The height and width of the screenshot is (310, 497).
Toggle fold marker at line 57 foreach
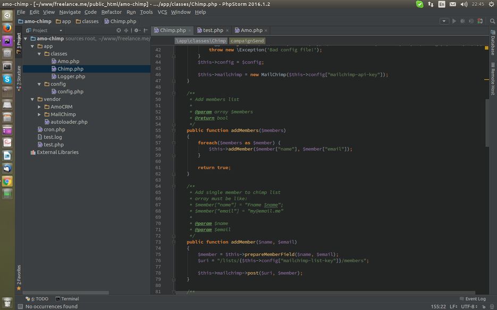174,143
